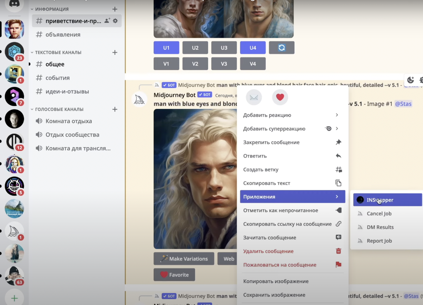
Task: Click Web button under image
Action: click(228, 259)
